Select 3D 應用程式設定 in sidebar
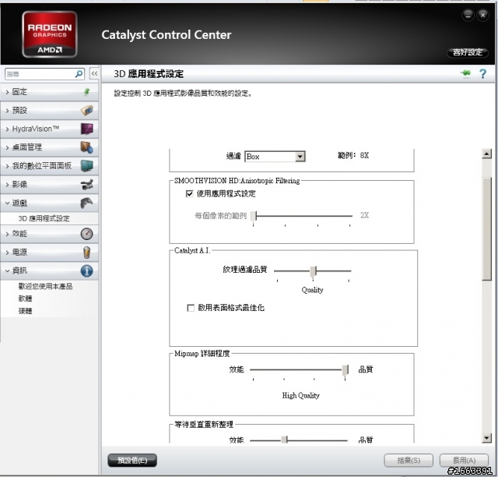 click(x=44, y=218)
